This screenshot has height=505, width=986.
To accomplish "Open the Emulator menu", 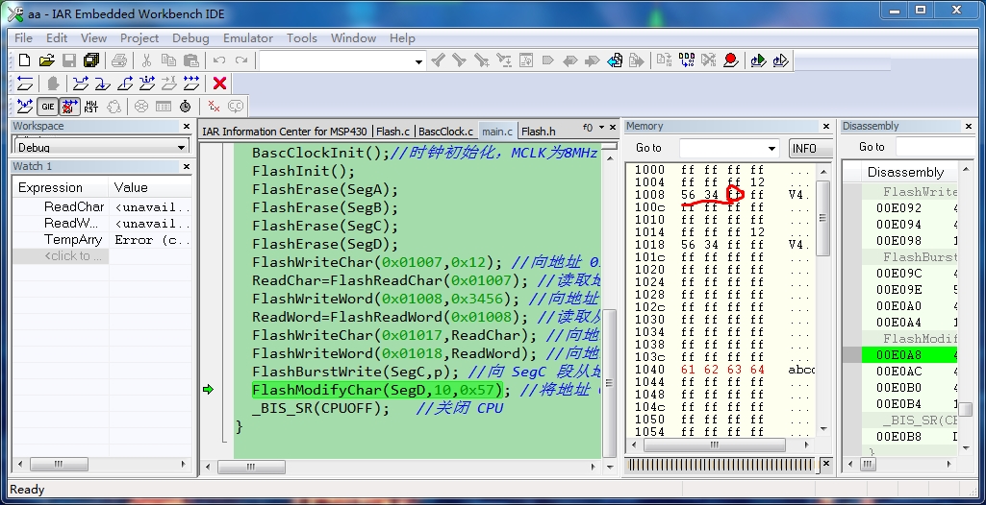I will (x=248, y=38).
